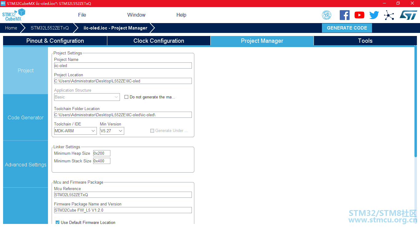The image size is (420, 227).
Task: Select the Project Manager tab
Action: (x=262, y=41)
